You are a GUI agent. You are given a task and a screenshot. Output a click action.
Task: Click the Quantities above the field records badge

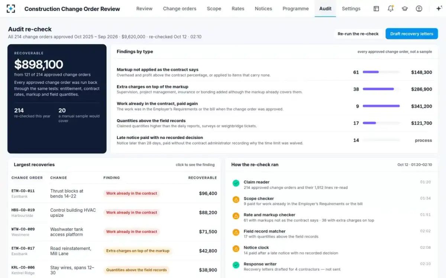[x=136, y=270]
